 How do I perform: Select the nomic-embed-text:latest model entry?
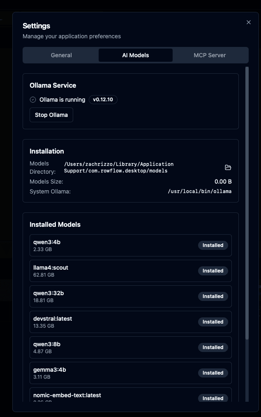[x=103, y=396]
